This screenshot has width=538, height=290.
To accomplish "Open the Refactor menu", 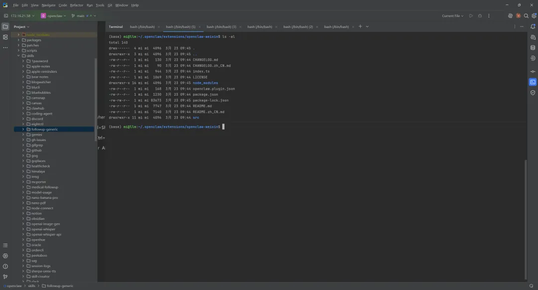I will click(77, 5).
